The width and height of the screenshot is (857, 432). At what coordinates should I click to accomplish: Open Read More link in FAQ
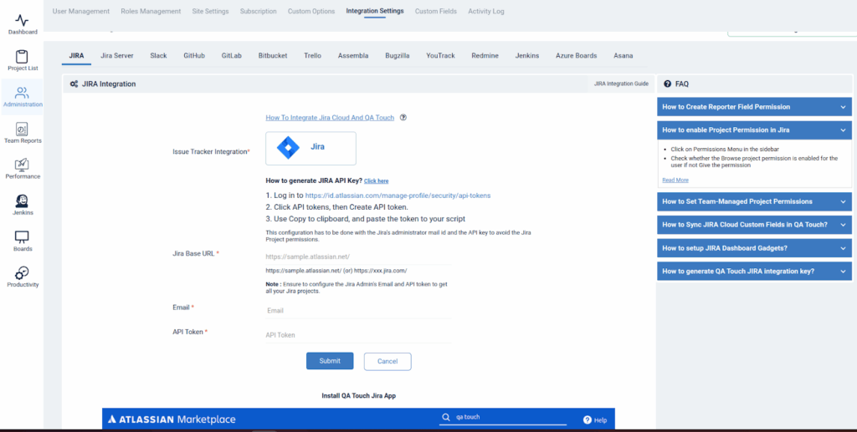[675, 180]
